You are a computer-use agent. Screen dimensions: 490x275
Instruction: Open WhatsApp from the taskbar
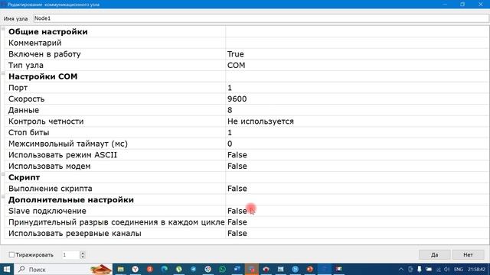click(x=223, y=269)
